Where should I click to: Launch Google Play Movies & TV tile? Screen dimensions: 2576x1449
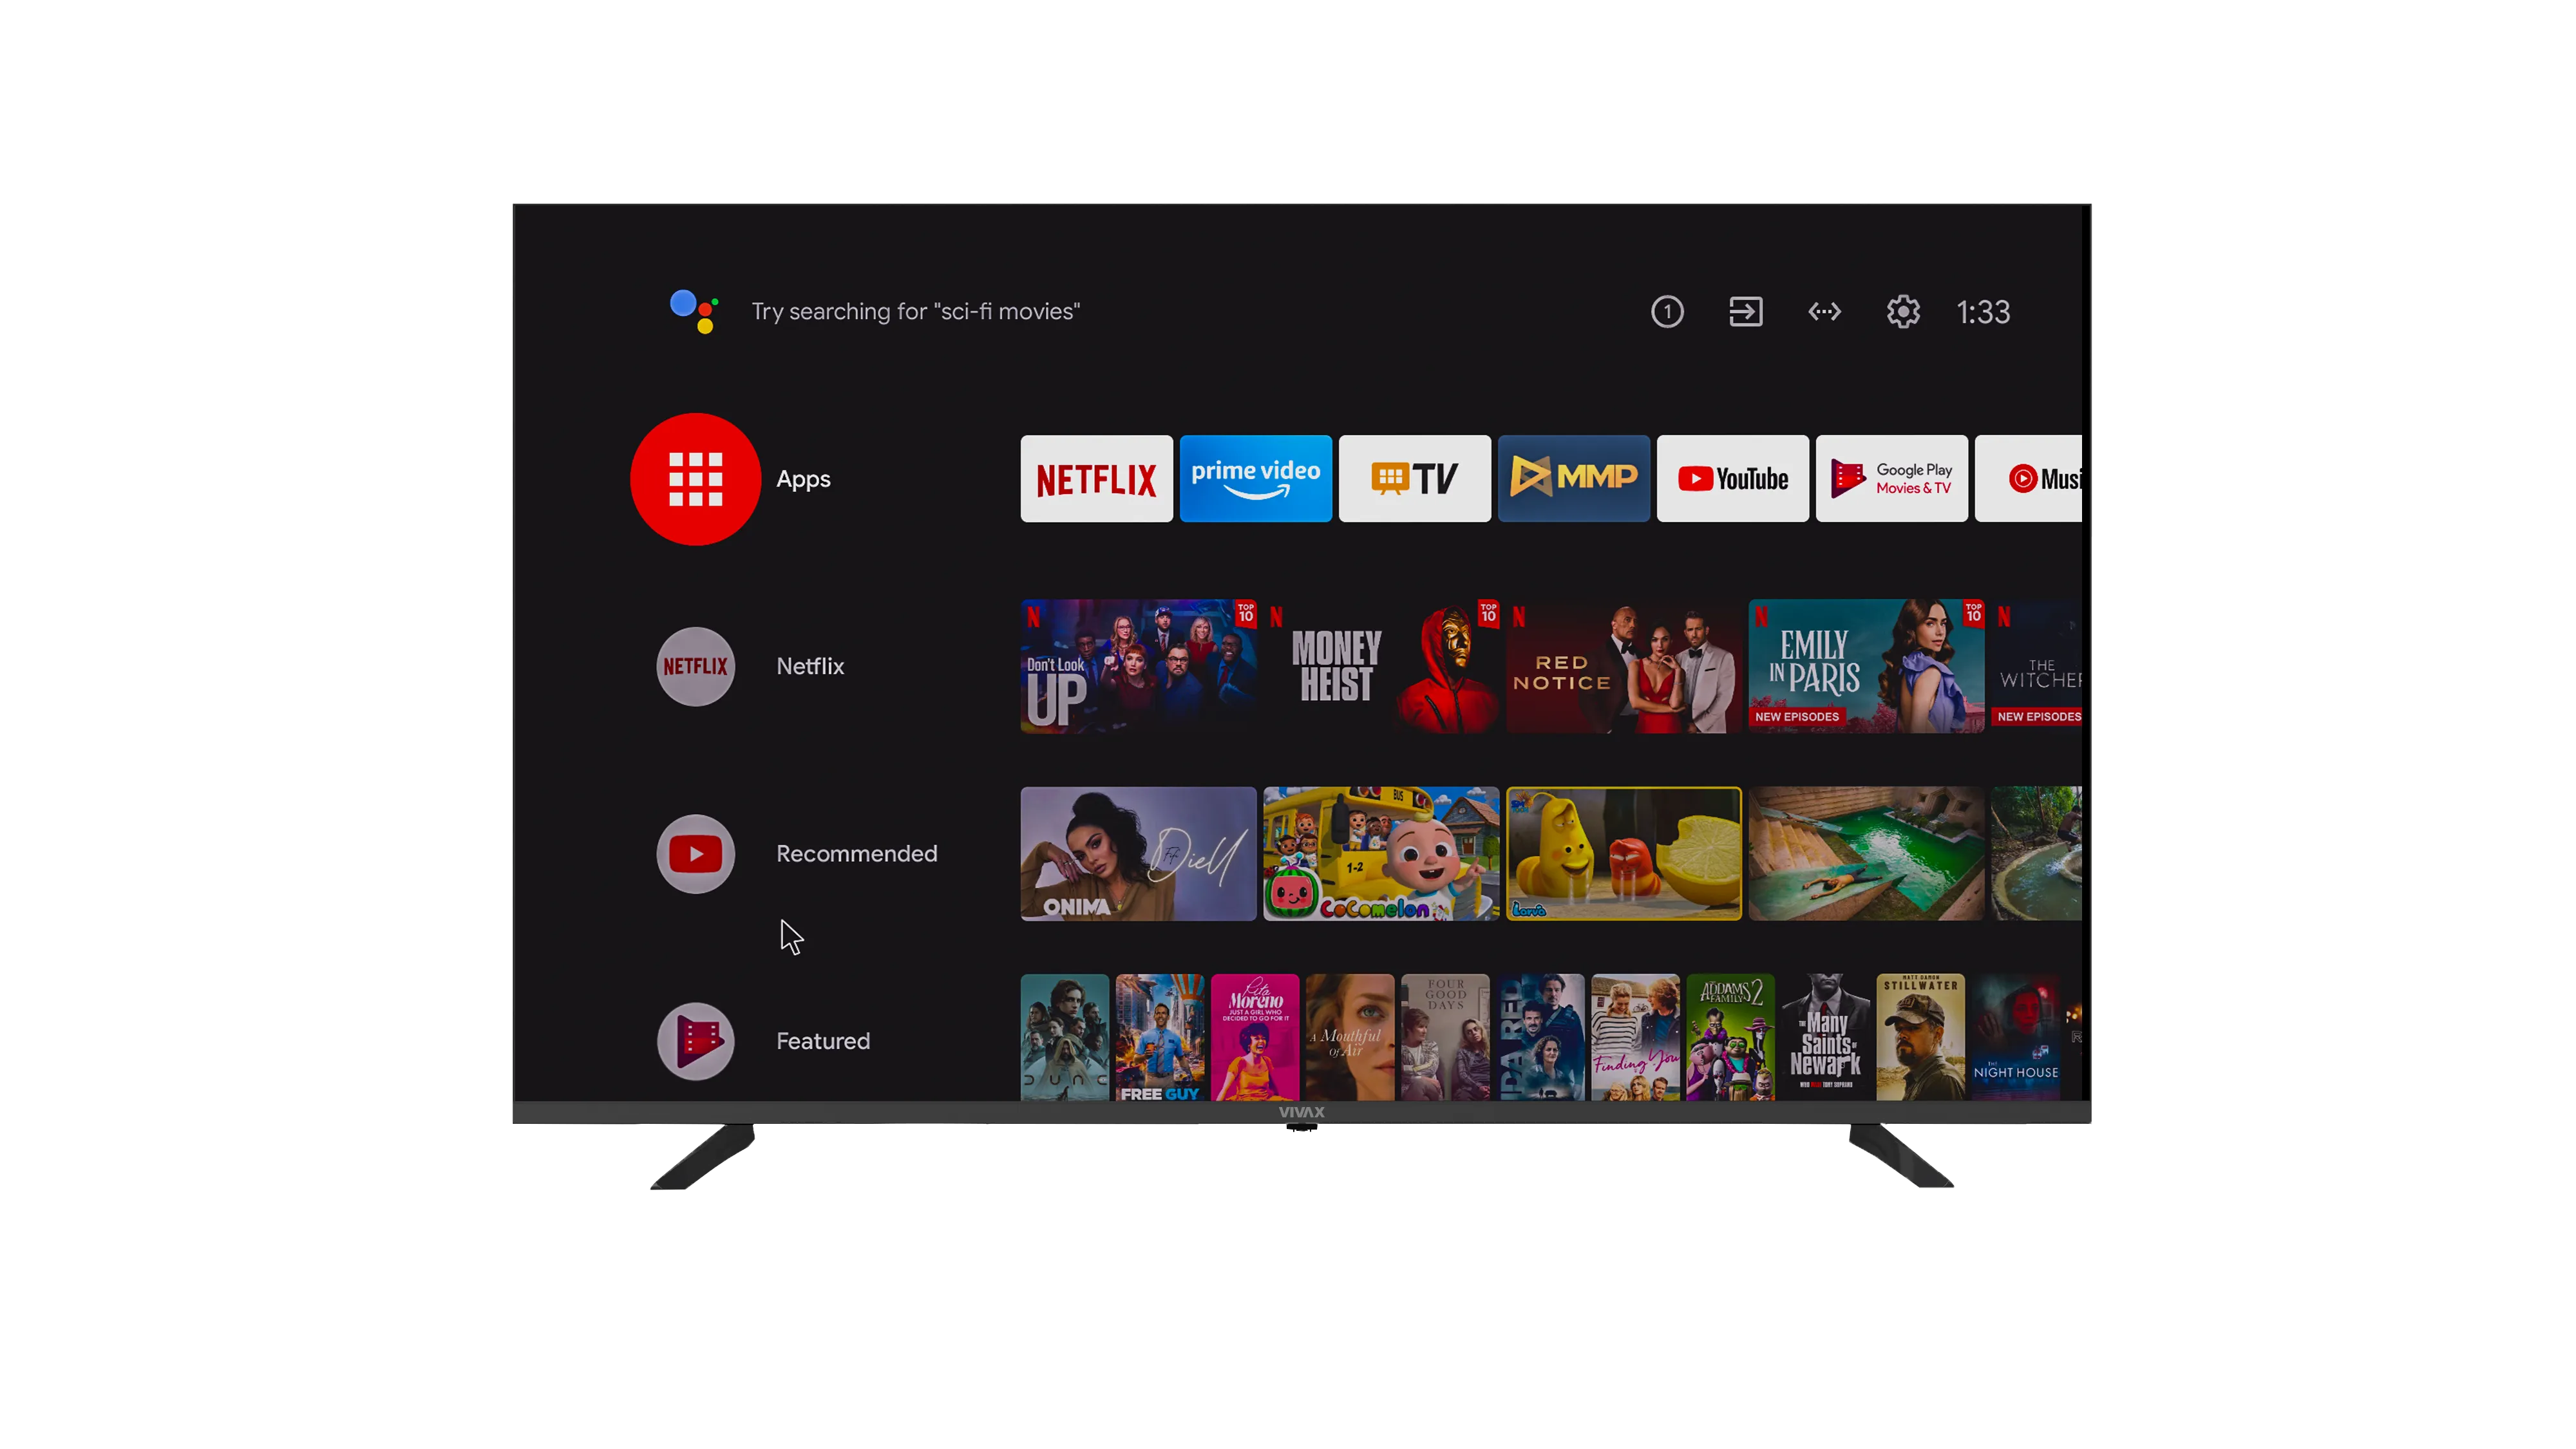click(x=1891, y=479)
